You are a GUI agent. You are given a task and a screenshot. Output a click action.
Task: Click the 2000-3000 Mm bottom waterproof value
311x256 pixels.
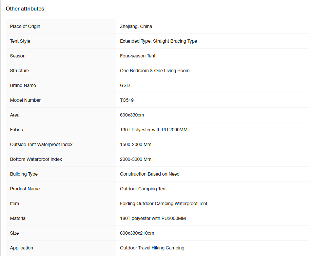[135, 159]
